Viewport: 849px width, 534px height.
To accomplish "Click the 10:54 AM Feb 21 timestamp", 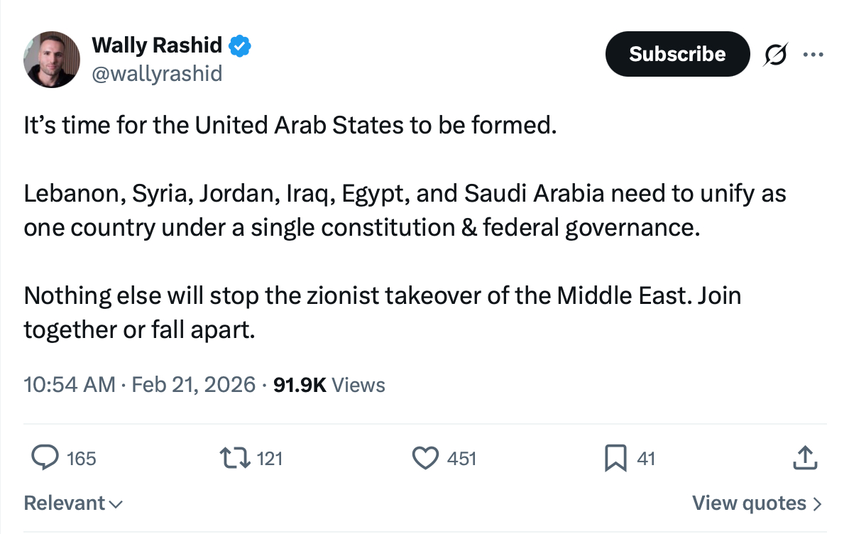I will tap(139, 385).
